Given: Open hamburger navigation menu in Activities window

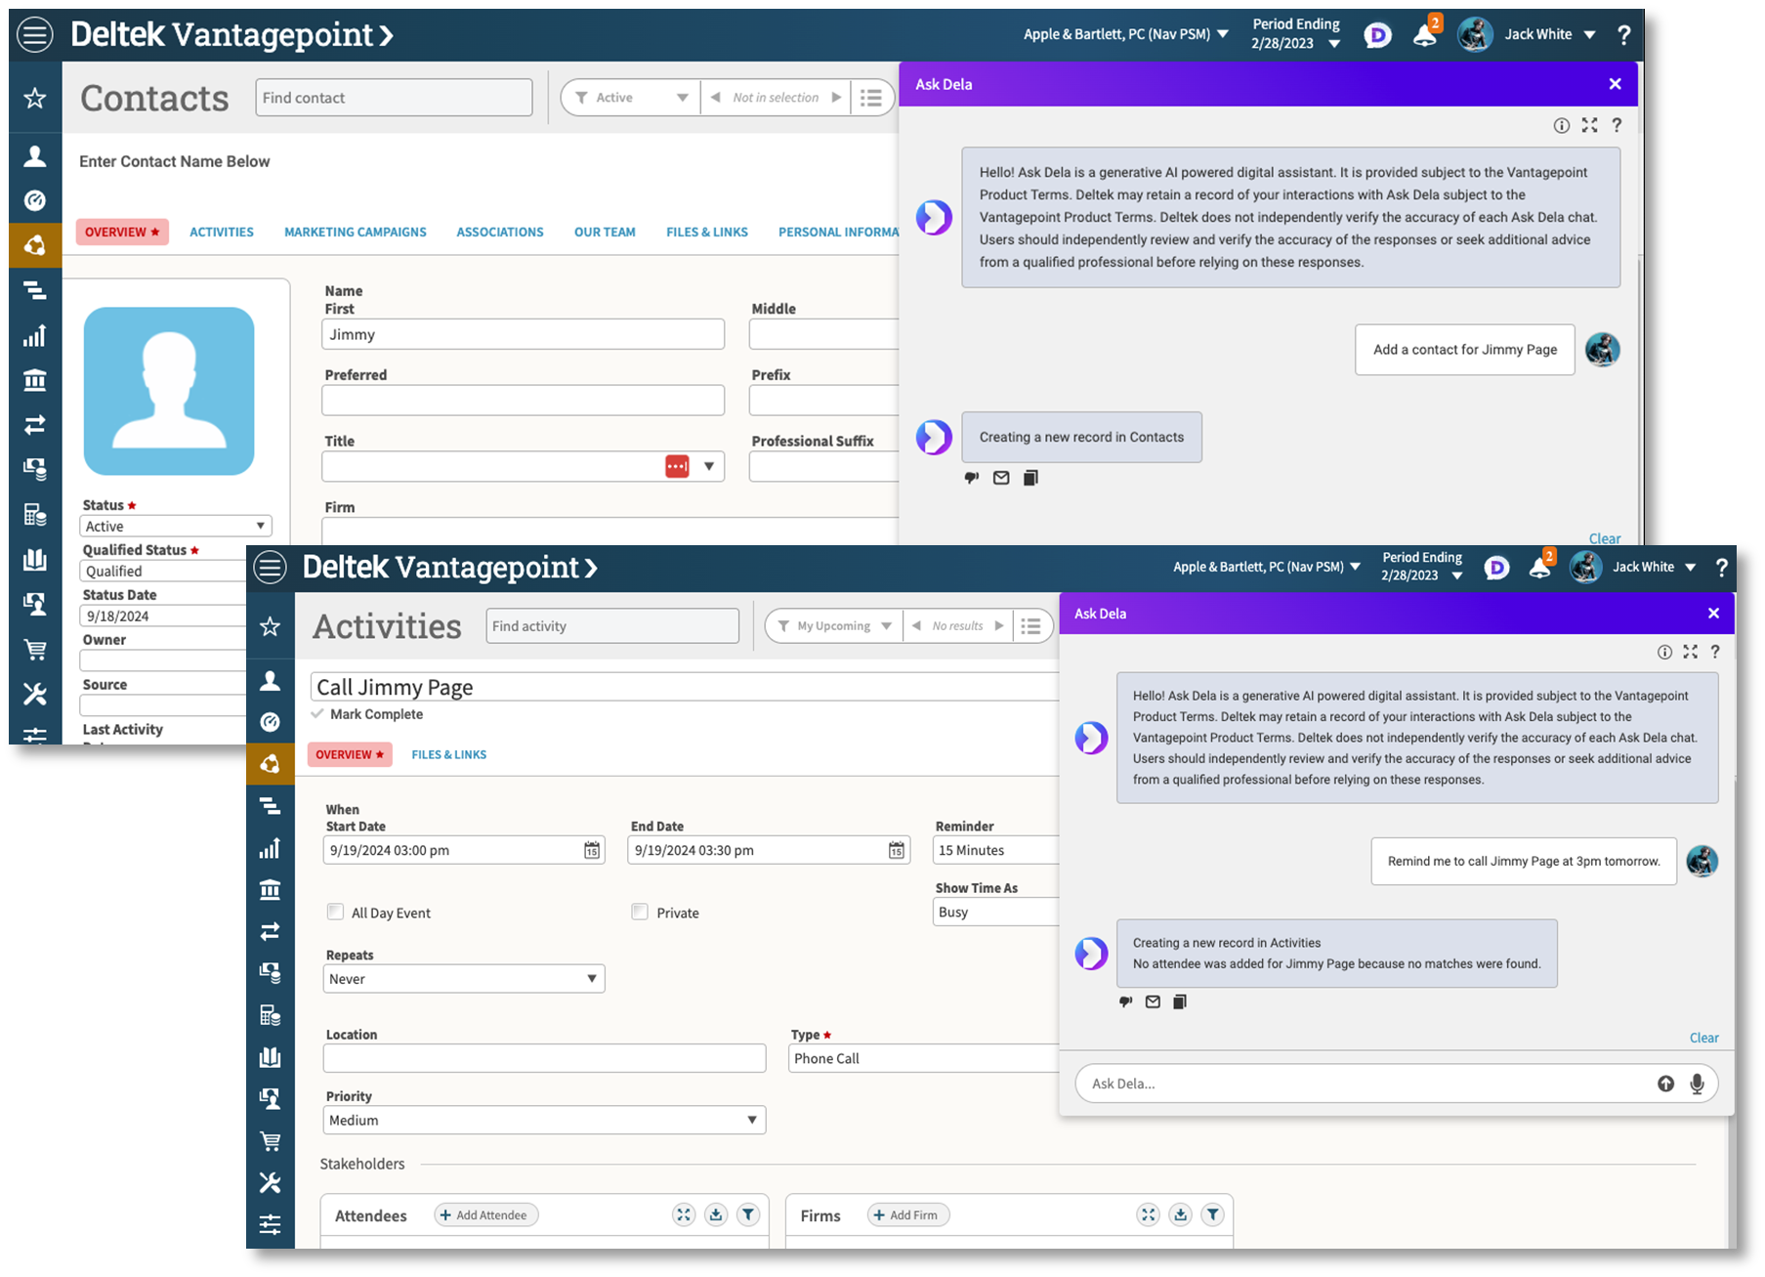Looking at the screenshot, I should tap(271, 568).
